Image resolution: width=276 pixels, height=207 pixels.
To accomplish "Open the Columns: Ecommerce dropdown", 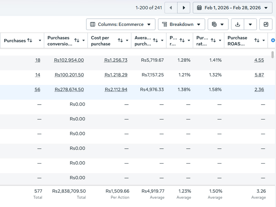I will 121,24.
